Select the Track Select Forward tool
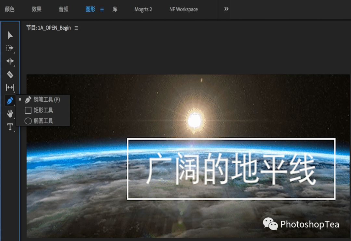The height and width of the screenshot is (241, 351). point(10,48)
